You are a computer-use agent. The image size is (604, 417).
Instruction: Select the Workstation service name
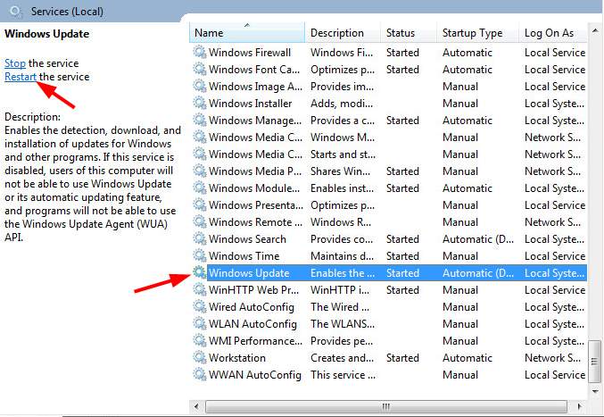[237, 358]
